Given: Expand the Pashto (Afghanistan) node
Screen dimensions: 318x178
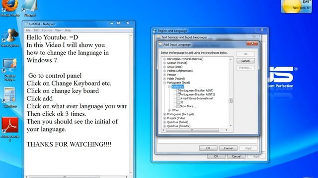Looking at the screenshot, I should point(164,71).
